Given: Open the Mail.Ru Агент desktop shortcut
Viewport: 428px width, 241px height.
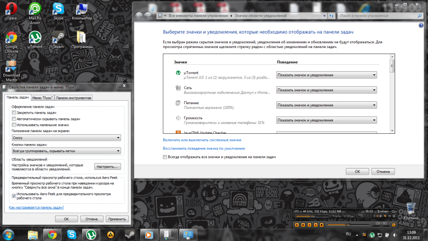Looking at the screenshot, I should pyautogui.click(x=35, y=13).
